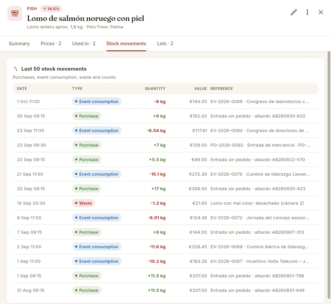
Task: Click the Lomo de salmón noruego title
Action: point(85,18)
